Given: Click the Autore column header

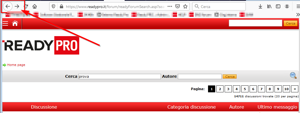Looking at the screenshot, I should [237, 107].
